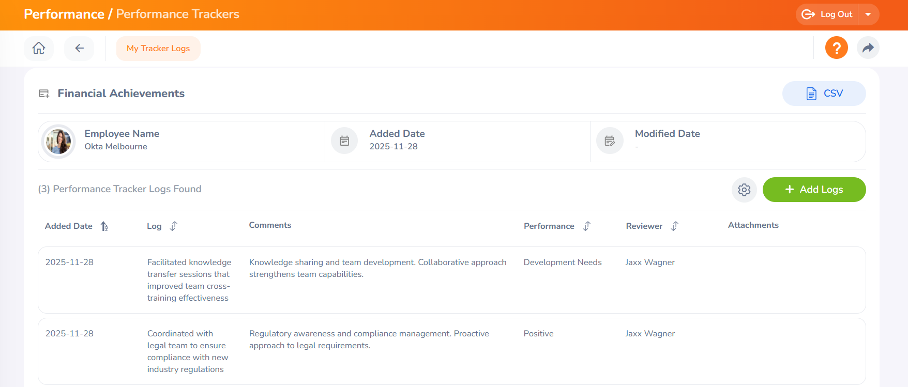Toggle sort on Performance column
Image resolution: width=908 pixels, height=387 pixels.
click(x=586, y=226)
